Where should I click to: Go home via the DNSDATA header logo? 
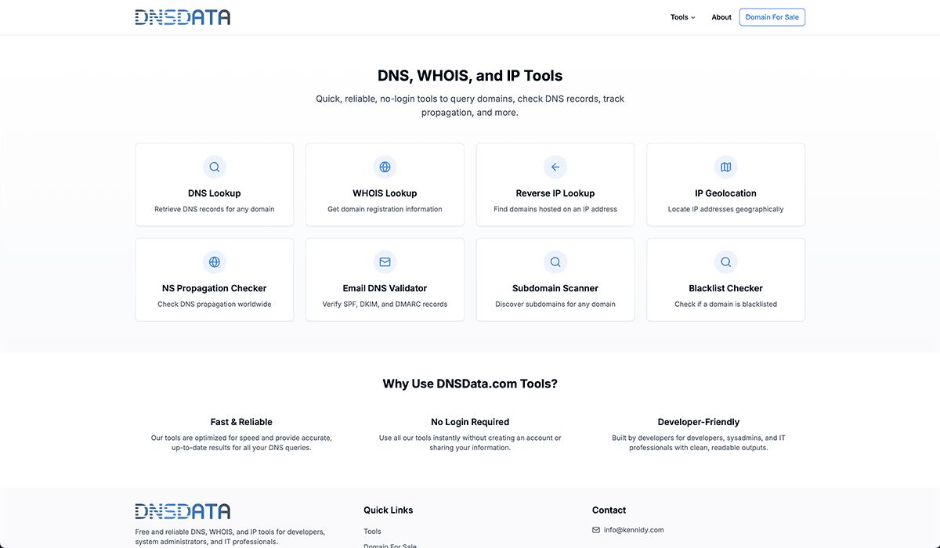coord(183,17)
